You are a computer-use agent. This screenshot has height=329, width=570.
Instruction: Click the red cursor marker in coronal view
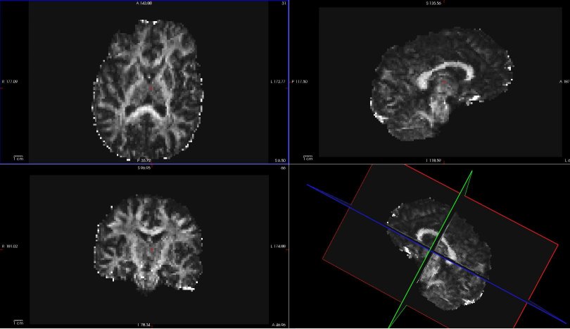(x=151, y=249)
